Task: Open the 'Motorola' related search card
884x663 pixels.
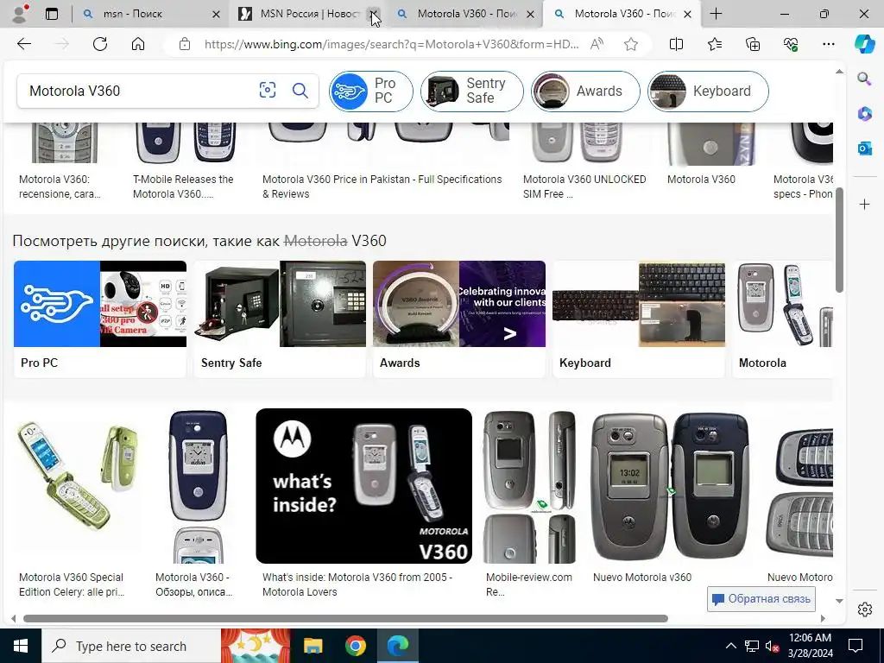Action: pos(782,319)
